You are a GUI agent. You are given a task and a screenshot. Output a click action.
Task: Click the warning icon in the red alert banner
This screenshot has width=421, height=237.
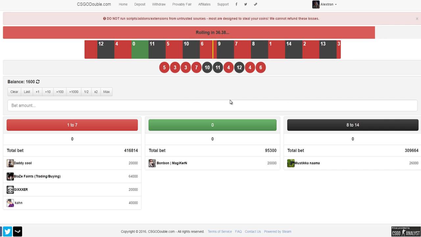[x=105, y=19]
